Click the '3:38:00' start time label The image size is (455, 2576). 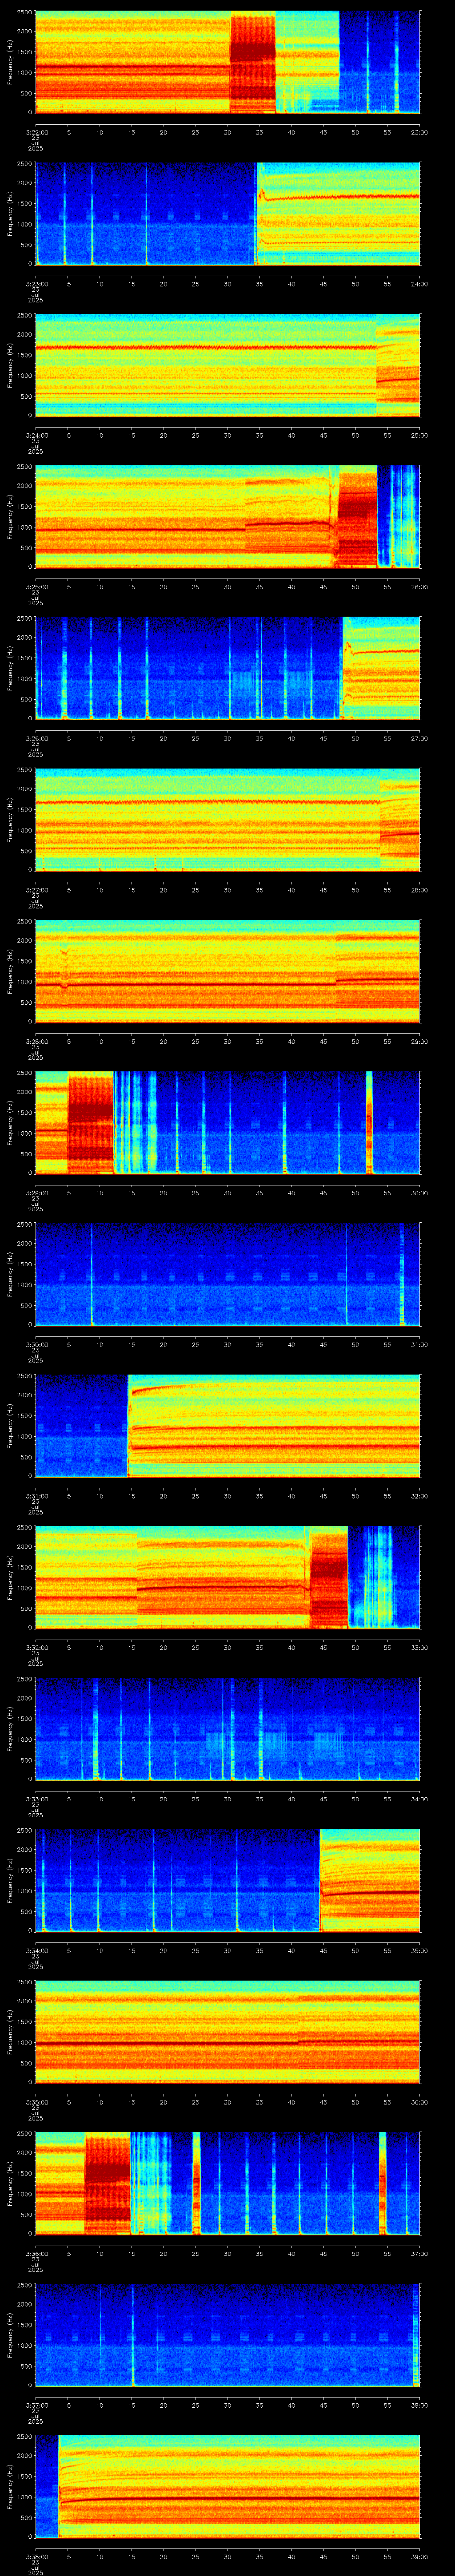36,2556
